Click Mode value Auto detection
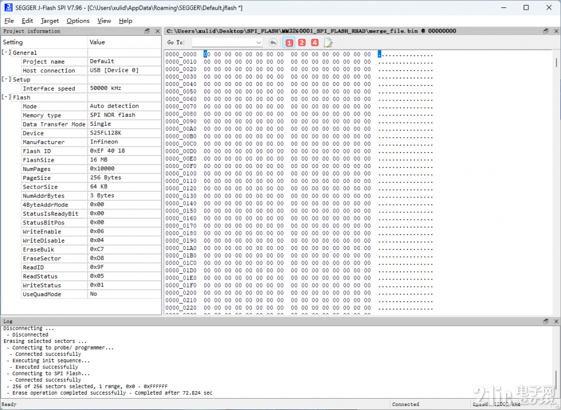This screenshot has height=410, width=561. (x=114, y=106)
